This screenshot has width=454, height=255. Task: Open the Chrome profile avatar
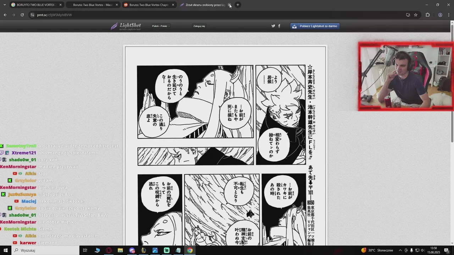tap(440, 15)
